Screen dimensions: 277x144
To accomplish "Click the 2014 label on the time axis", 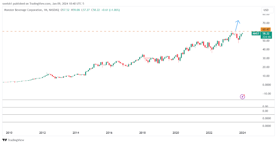I will pos(76,133).
